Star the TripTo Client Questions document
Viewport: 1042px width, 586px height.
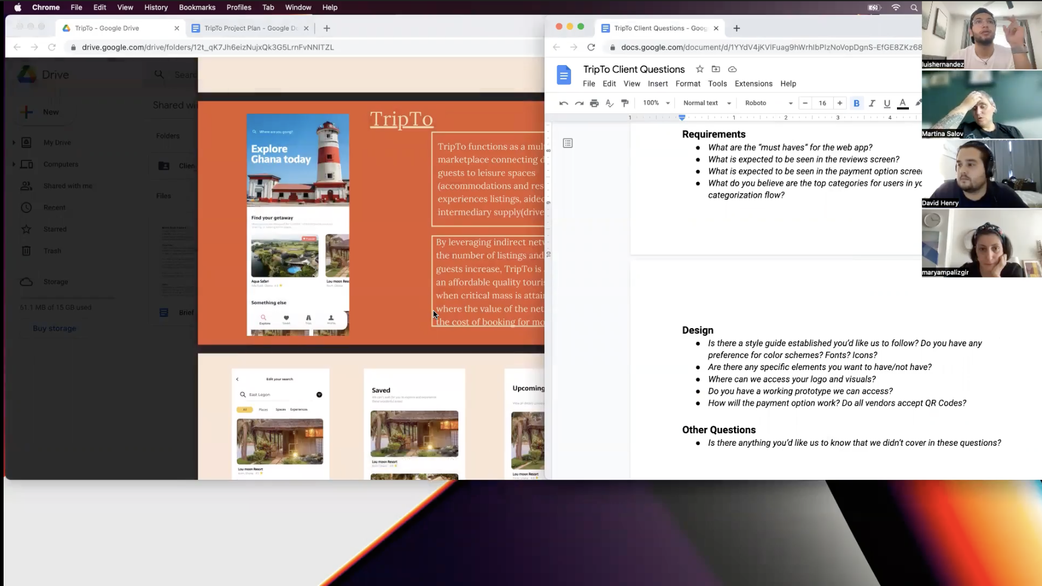(699, 69)
